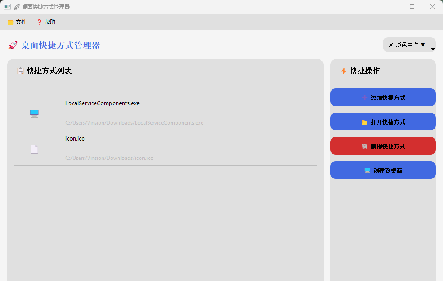Select the icon.ico document icon
Image resolution: width=443 pixels, height=281 pixels.
[34, 149]
